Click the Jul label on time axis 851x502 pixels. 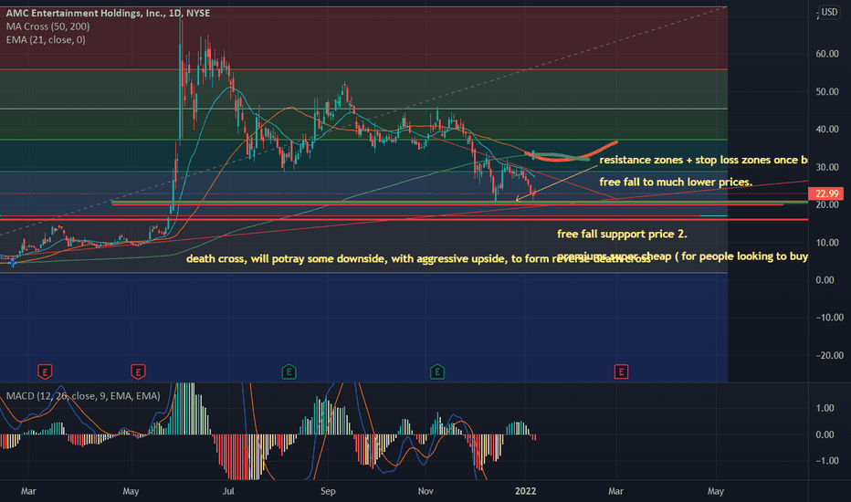(228, 491)
